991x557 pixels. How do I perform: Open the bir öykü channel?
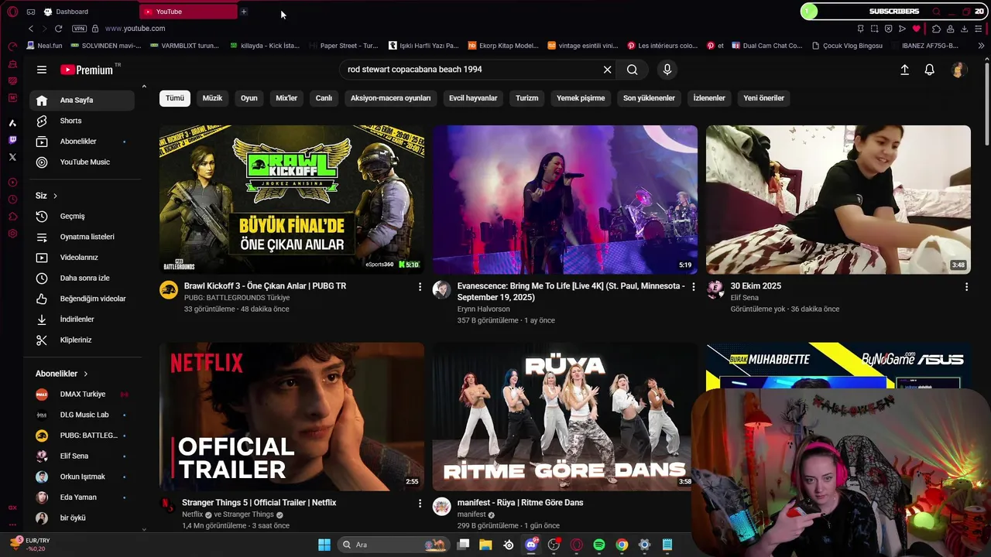82,518
